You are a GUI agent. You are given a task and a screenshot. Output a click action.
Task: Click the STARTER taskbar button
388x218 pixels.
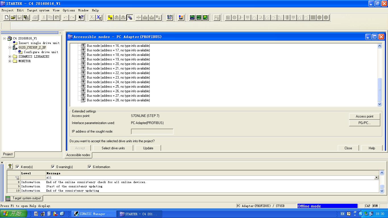(139, 214)
